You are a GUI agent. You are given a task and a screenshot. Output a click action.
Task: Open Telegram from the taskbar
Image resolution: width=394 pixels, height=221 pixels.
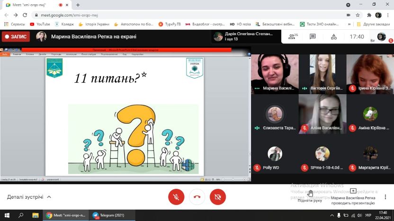pyautogui.click(x=108, y=215)
